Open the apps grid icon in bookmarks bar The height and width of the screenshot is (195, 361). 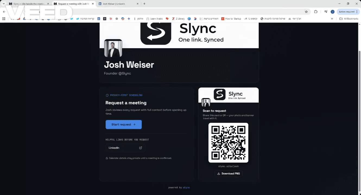[x=4, y=19]
